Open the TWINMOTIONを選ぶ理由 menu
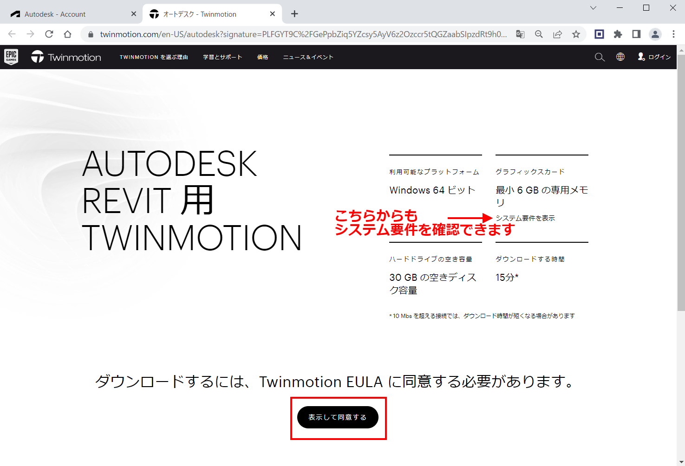Image resolution: width=685 pixels, height=466 pixels. coord(154,57)
